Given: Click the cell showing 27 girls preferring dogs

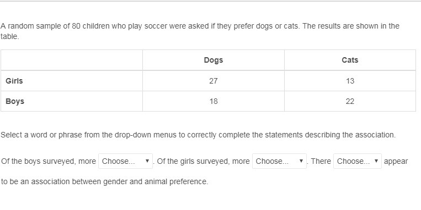Looking at the screenshot, I should 214,81.
